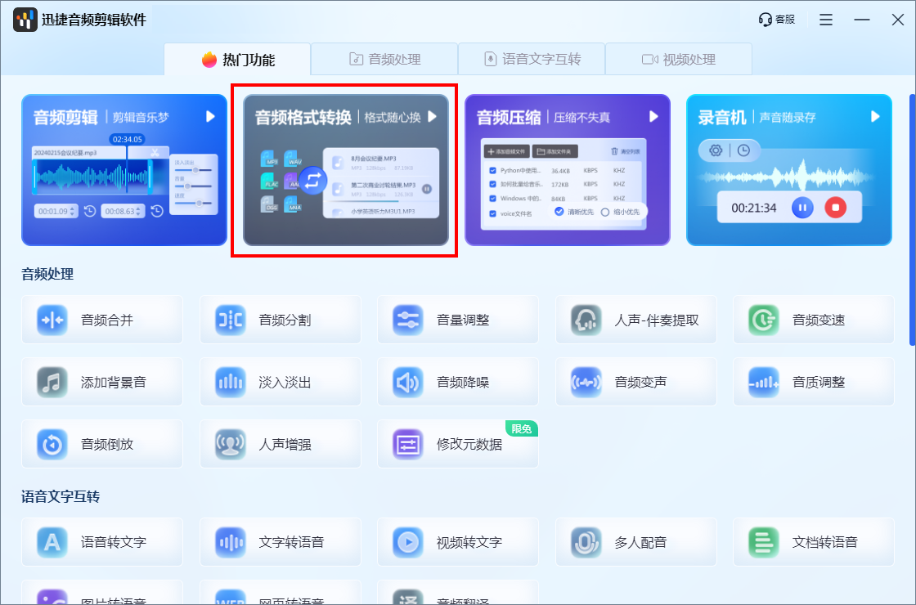Open the 文字转语音 waveform icon
The height and width of the screenshot is (605, 916).
(x=230, y=542)
